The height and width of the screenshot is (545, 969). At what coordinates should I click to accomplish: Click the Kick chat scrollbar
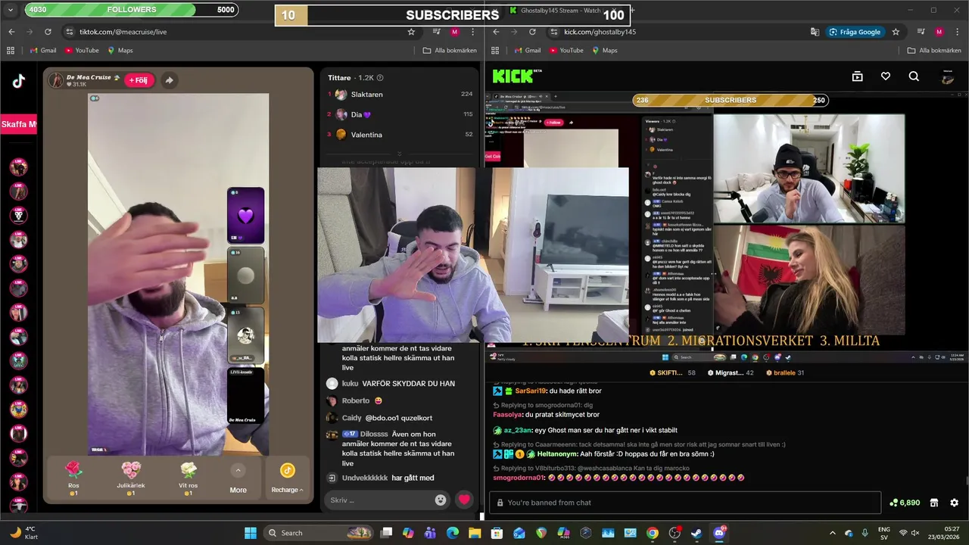tap(966, 480)
